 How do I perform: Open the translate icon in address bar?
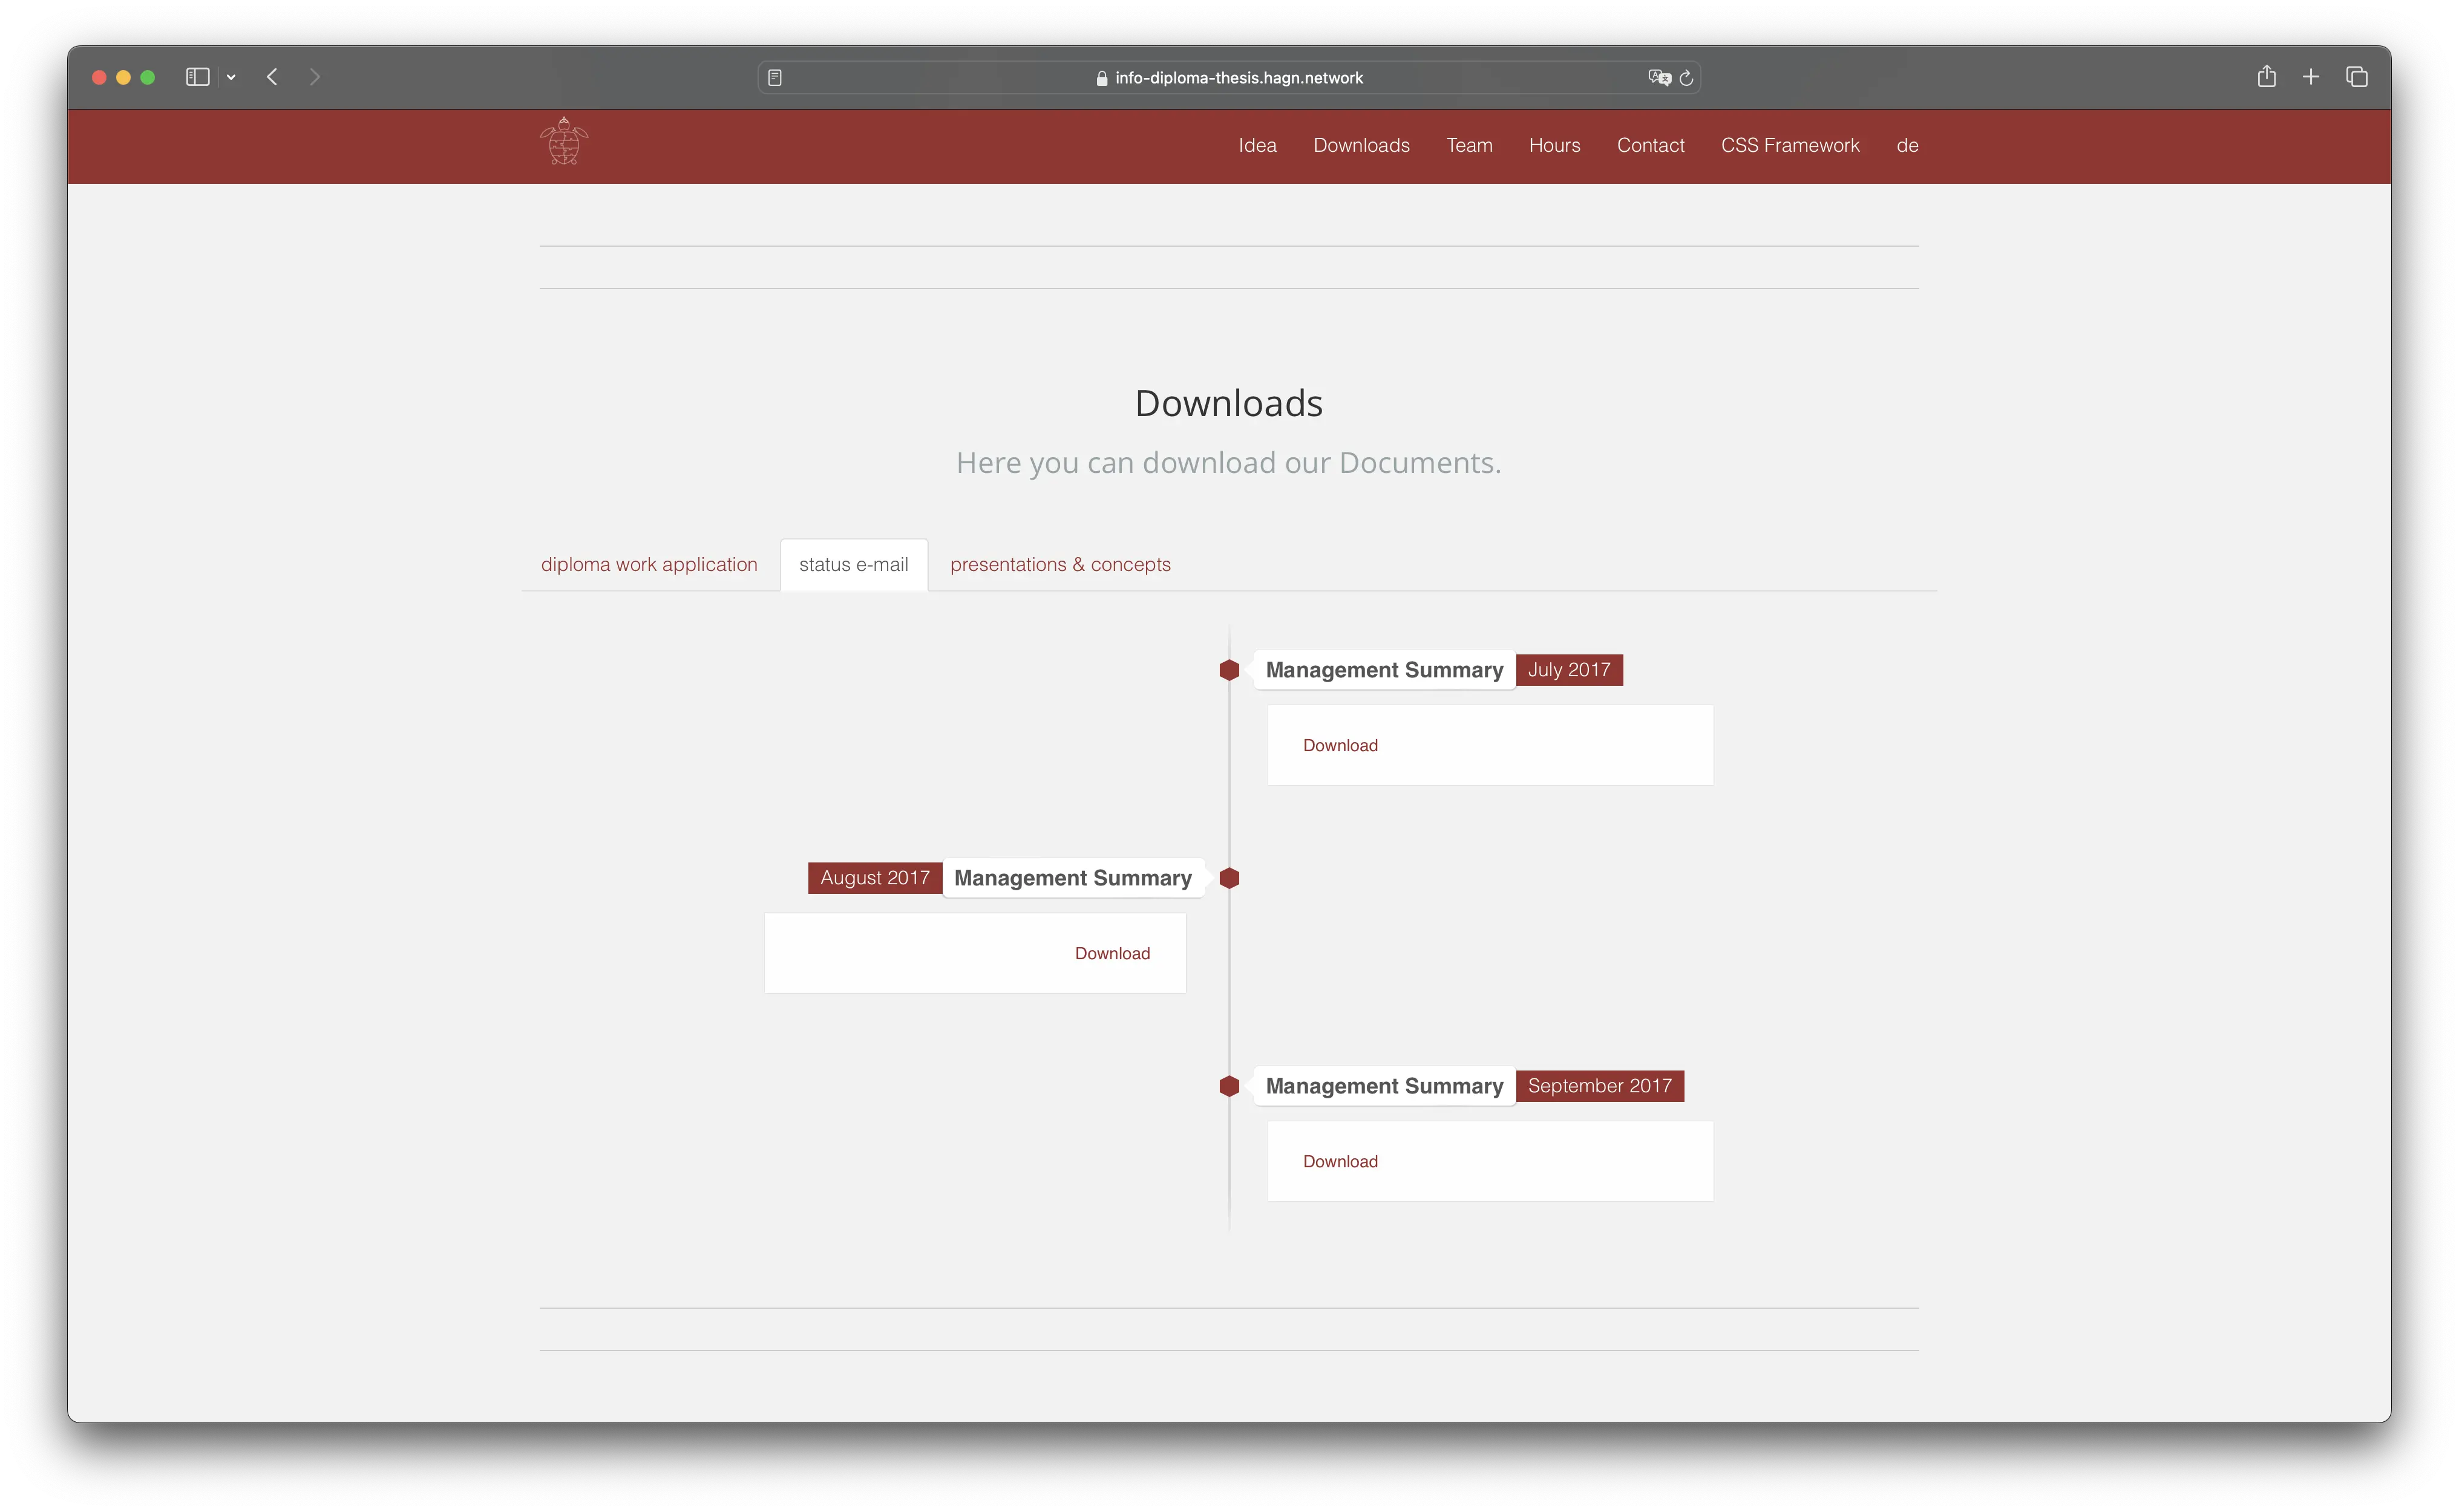tap(1658, 78)
